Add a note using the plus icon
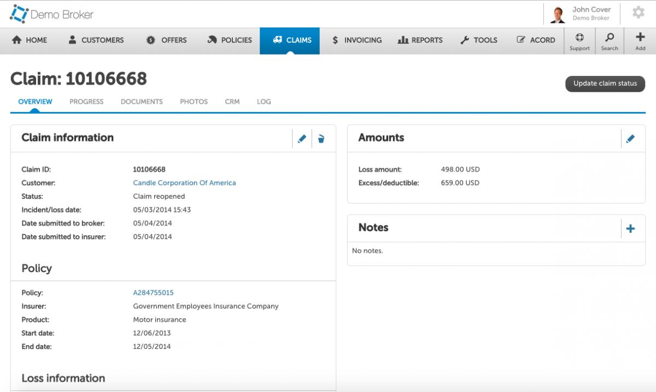Image resolution: width=656 pixels, height=392 pixels. pyautogui.click(x=631, y=228)
